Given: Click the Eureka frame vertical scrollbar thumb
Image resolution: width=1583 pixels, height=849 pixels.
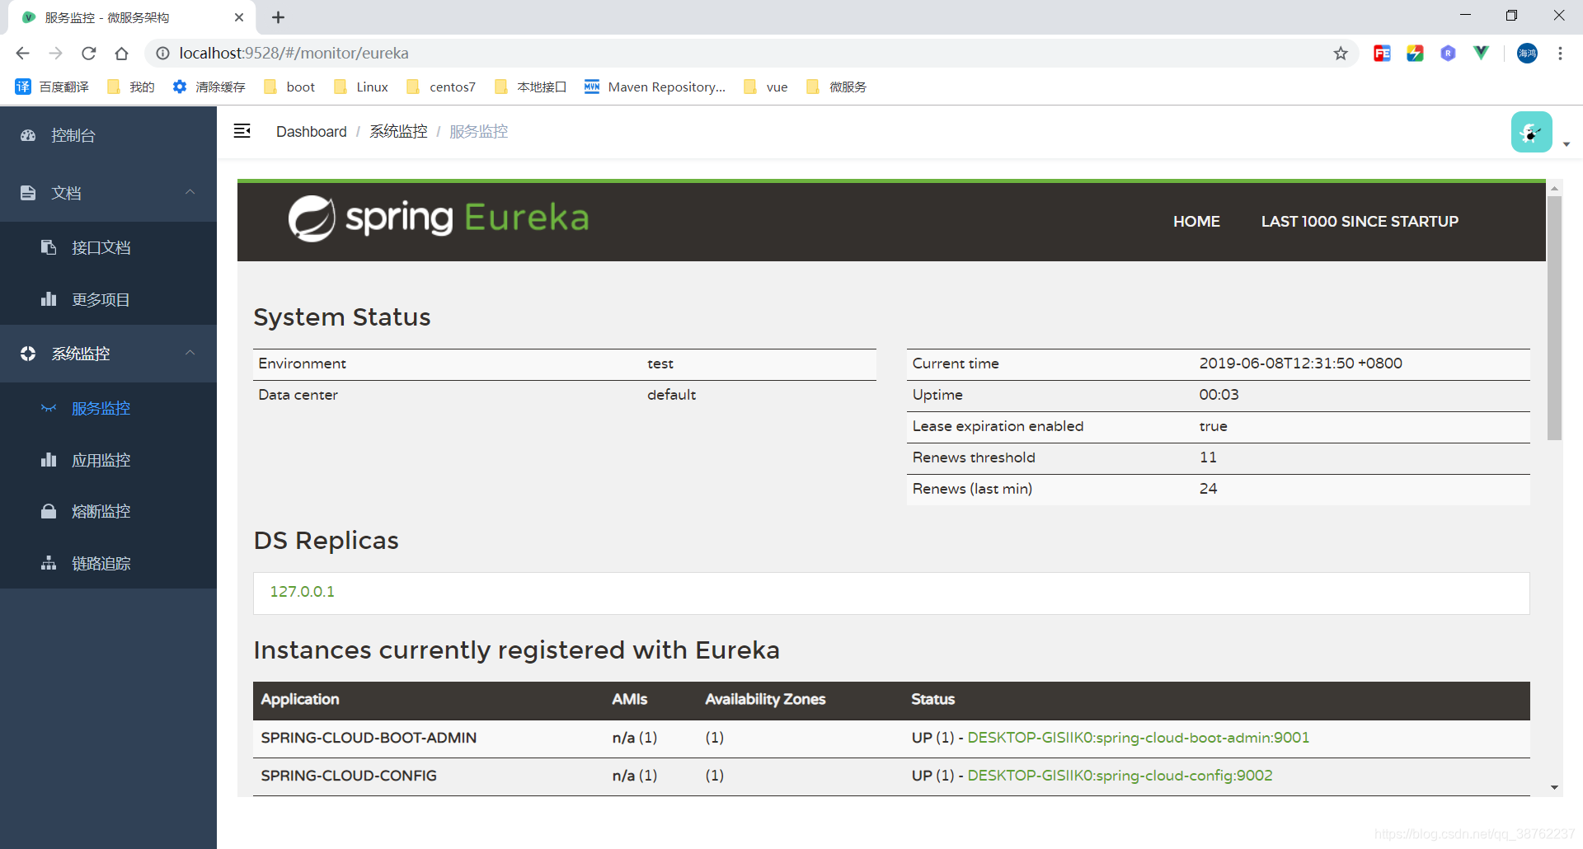Looking at the screenshot, I should 1554,317.
